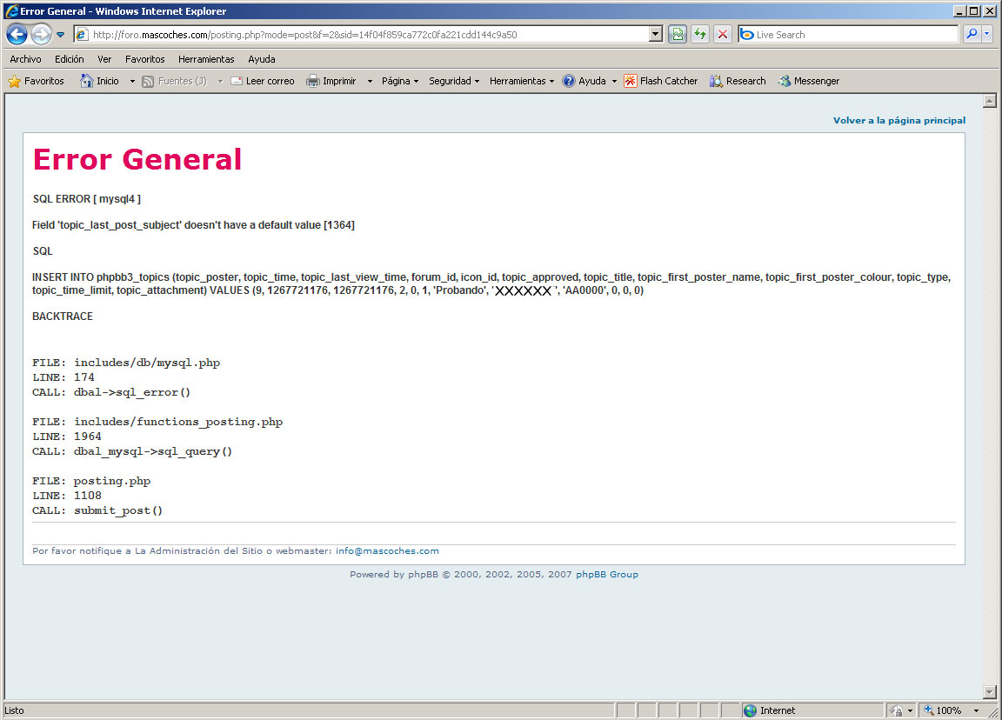Image resolution: width=1002 pixels, height=720 pixels.
Task: Click the BACKTRACE label text
Action: tap(63, 317)
